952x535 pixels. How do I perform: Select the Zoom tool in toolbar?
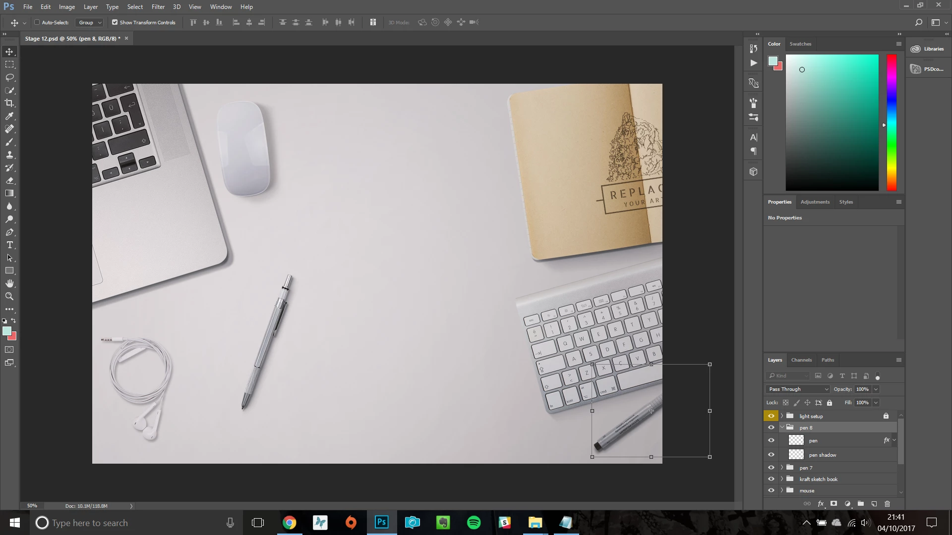click(x=9, y=296)
